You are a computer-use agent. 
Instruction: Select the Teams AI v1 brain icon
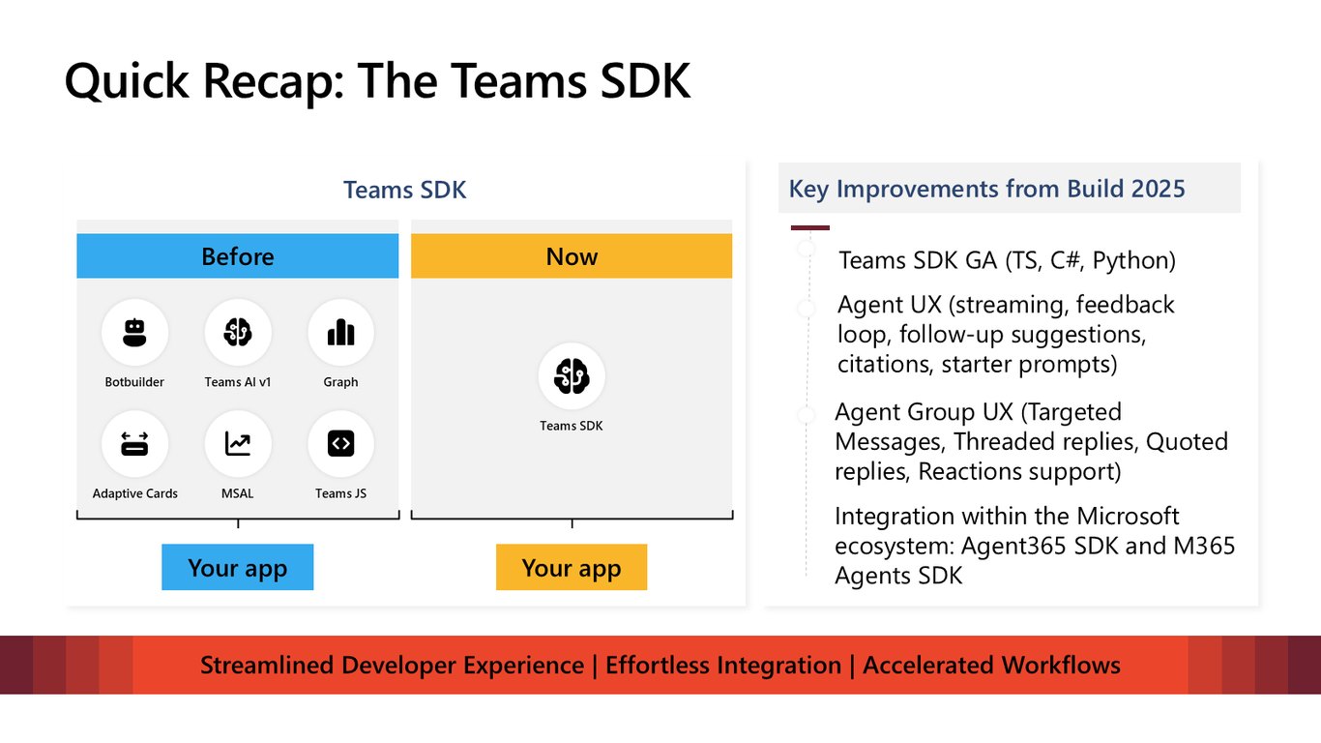(238, 333)
